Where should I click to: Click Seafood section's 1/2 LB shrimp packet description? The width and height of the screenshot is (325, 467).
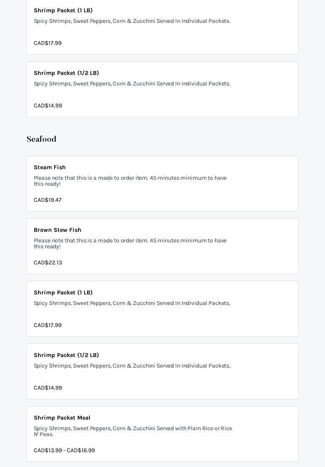(132, 366)
